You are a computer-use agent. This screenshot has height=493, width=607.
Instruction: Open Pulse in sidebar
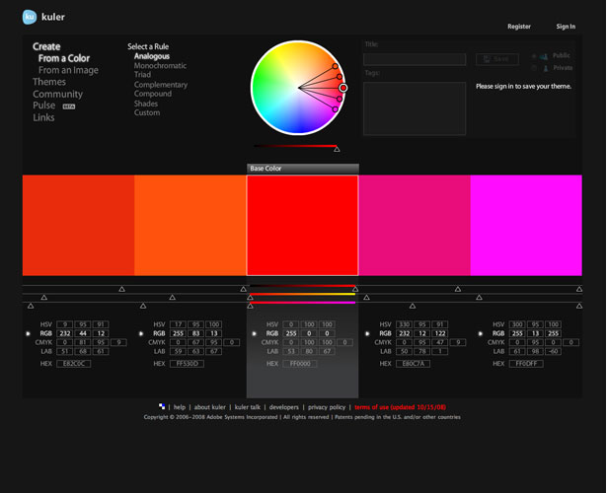click(43, 106)
